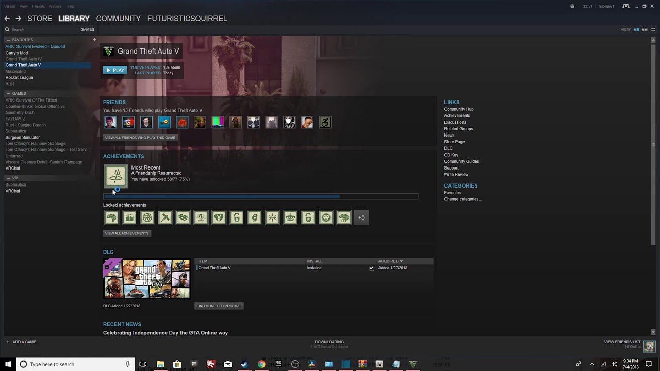Image resolution: width=660 pixels, height=371 pixels.
Task: Select Rocket League in Favorites list
Action: (x=19, y=78)
